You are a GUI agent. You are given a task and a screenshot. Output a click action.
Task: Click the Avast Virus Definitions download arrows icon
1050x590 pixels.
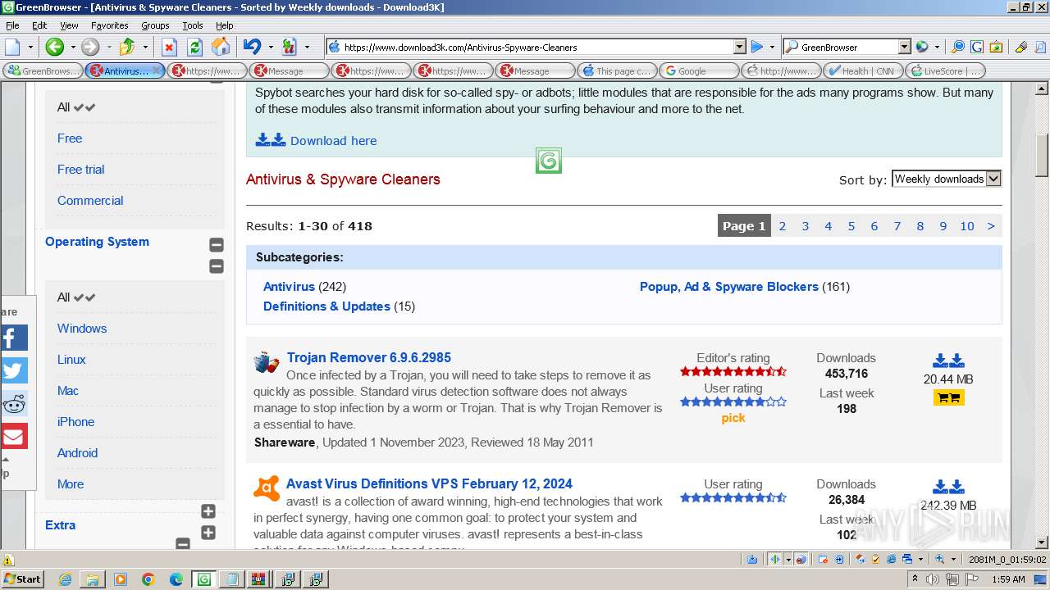[x=948, y=487]
